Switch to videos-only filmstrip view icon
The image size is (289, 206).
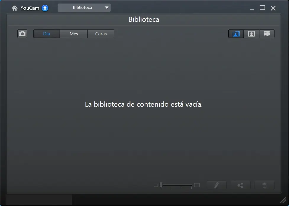coord(267,34)
